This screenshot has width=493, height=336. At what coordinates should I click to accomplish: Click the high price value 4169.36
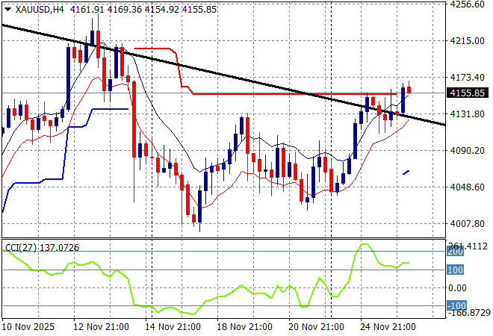click(125, 10)
